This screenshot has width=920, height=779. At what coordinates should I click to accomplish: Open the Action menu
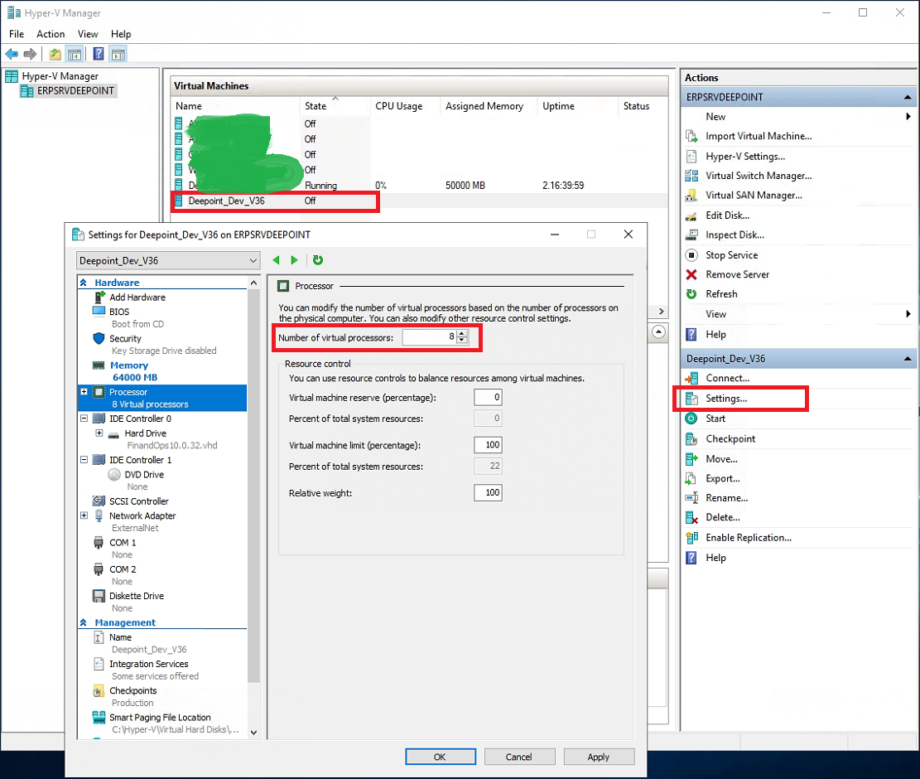(x=51, y=34)
